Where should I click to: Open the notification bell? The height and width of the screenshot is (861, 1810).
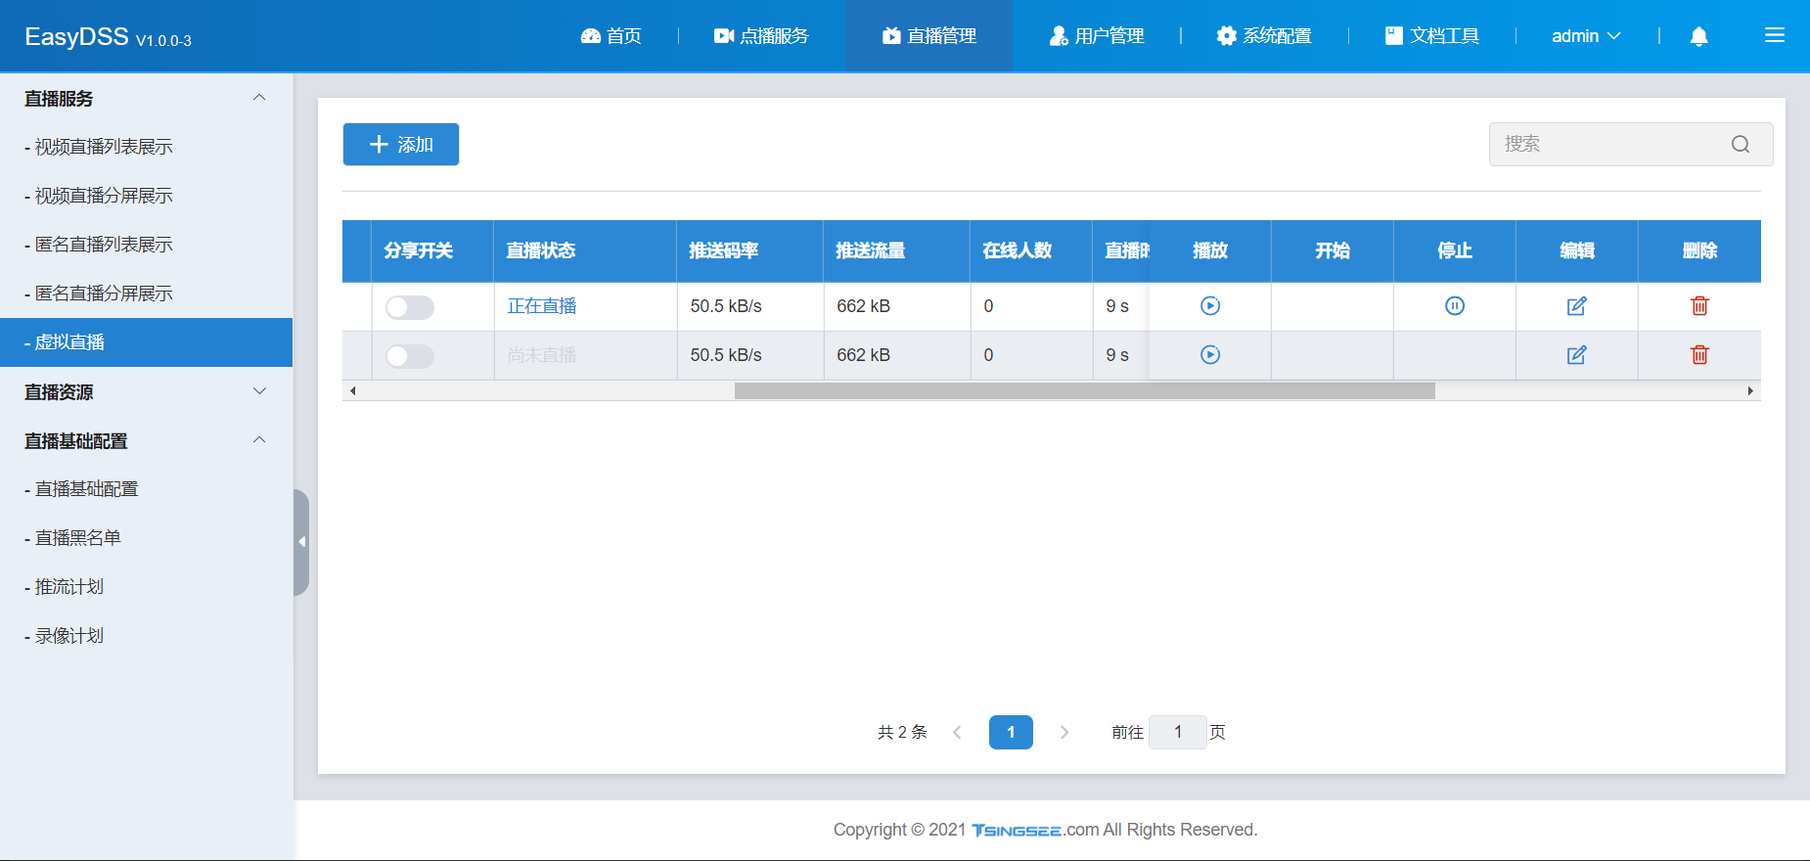[1699, 36]
